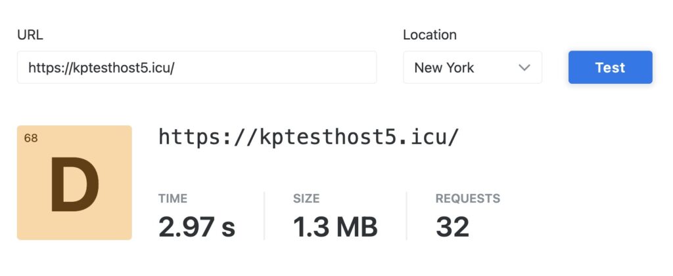Click the divider between SIZE and REQUESTS
Screen dimensions: 673x276
click(406, 216)
